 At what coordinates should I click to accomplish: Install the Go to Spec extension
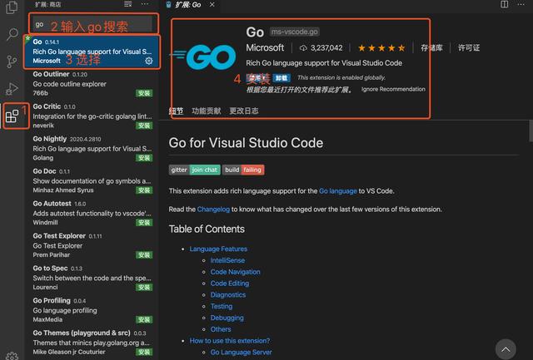[x=144, y=287]
